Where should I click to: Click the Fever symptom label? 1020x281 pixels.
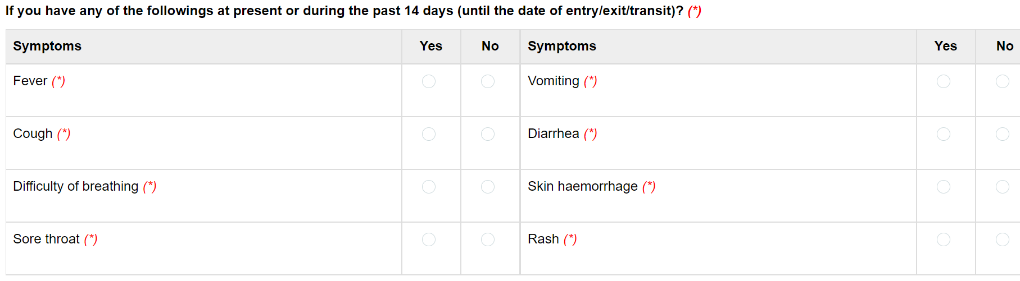(x=30, y=81)
